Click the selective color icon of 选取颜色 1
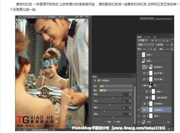180x133 pixels. (144, 110)
